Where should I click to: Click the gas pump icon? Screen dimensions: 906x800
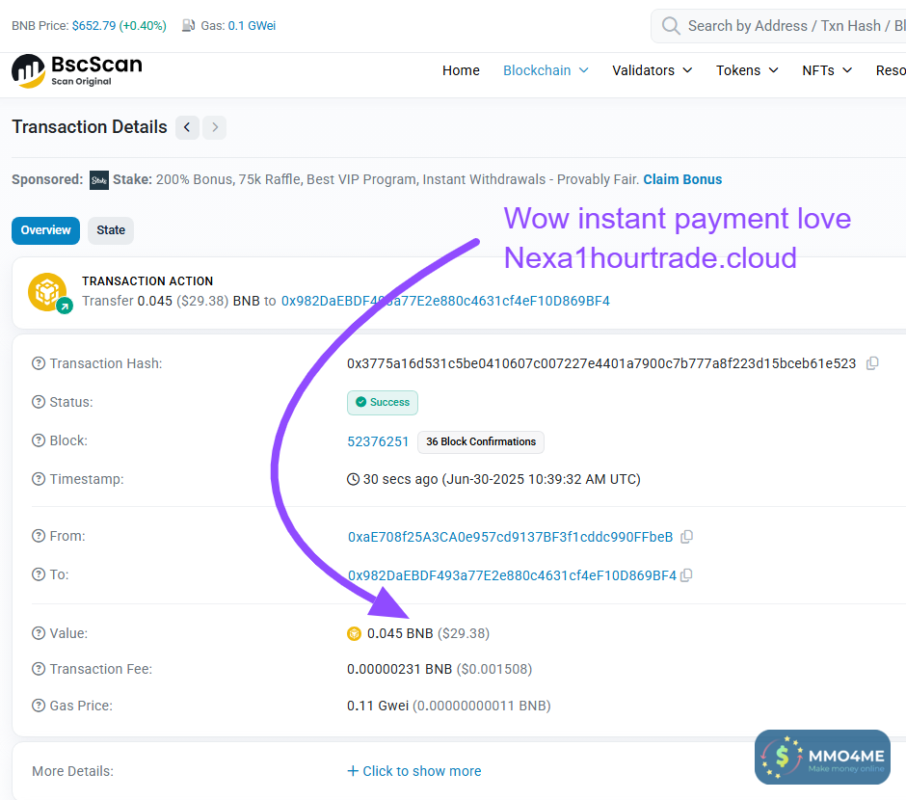188,26
